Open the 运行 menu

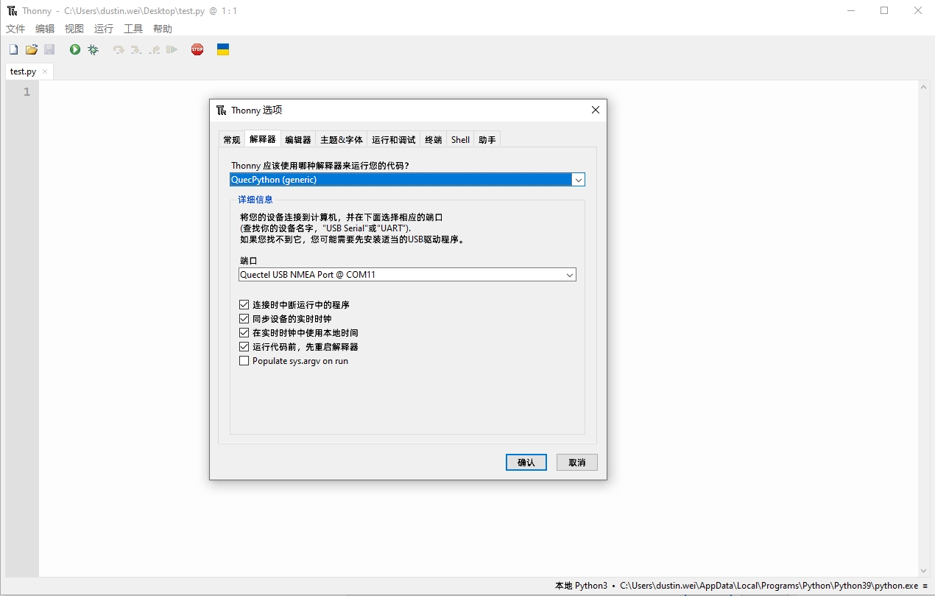104,29
